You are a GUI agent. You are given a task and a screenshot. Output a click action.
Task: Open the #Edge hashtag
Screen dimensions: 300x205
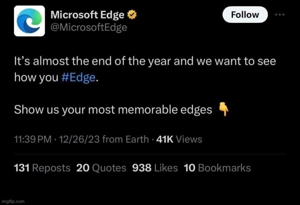point(78,77)
